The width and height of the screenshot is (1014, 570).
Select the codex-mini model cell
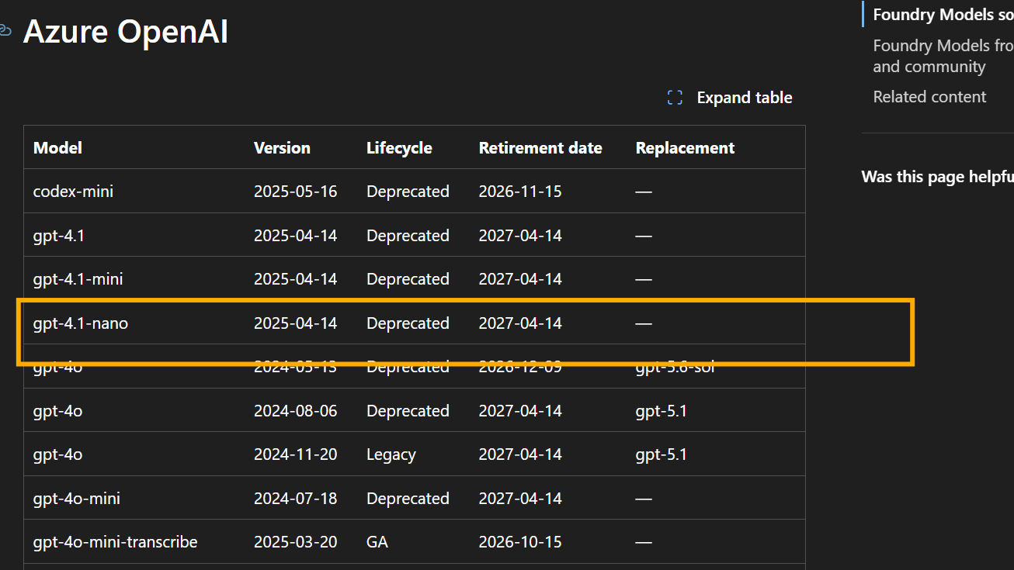pos(73,191)
